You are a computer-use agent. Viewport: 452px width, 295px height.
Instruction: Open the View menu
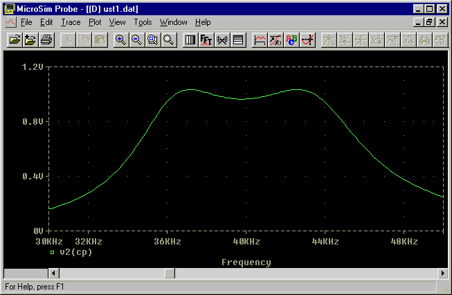pos(117,22)
